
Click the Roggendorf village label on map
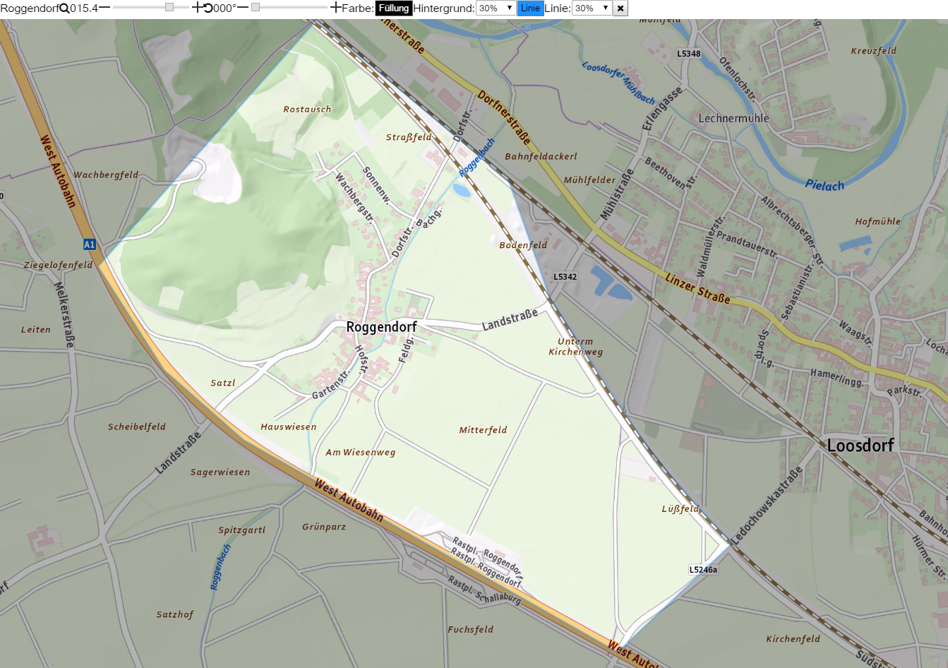click(x=382, y=327)
